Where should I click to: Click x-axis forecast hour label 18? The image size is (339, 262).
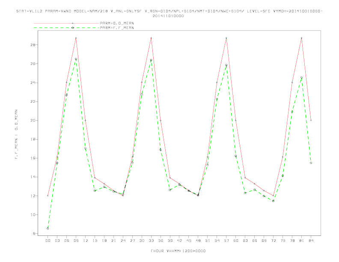[x=104, y=241]
